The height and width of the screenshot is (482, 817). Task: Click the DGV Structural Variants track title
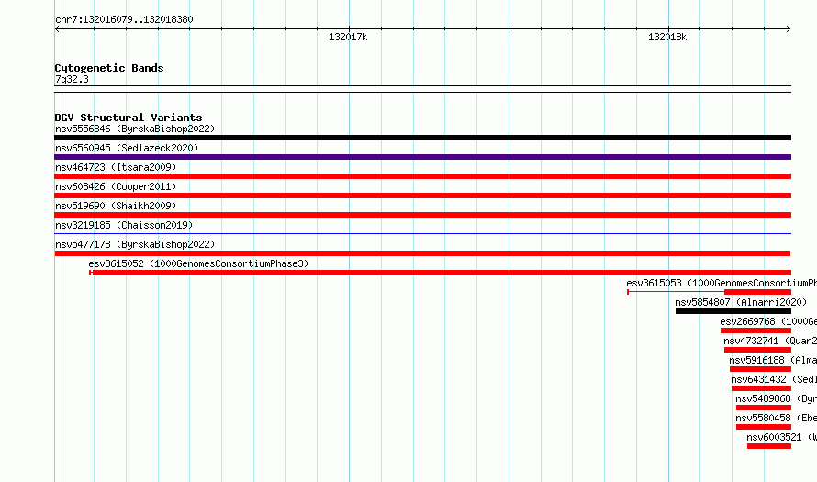click(129, 118)
